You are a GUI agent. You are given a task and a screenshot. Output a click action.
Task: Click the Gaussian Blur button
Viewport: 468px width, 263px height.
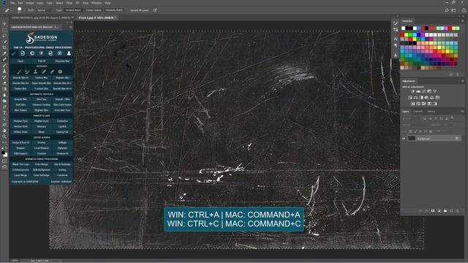[62, 61]
